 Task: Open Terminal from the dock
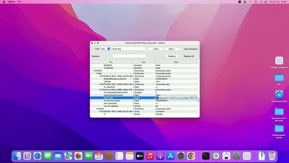[x=206, y=156]
